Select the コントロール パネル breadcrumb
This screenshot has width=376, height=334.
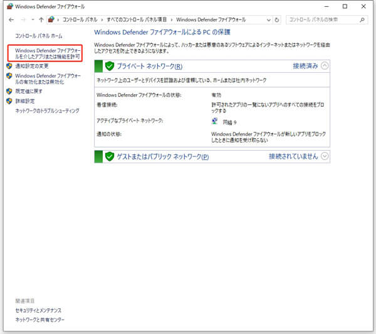(80, 19)
